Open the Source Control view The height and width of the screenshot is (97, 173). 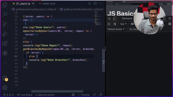click(x=5, y=24)
